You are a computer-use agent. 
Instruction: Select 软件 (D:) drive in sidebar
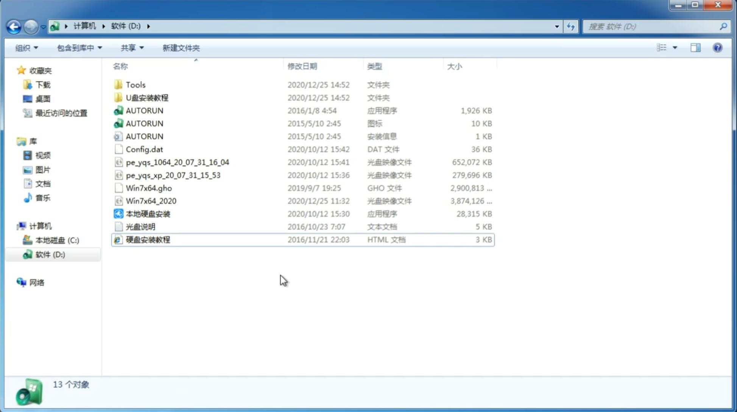pyautogui.click(x=50, y=254)
